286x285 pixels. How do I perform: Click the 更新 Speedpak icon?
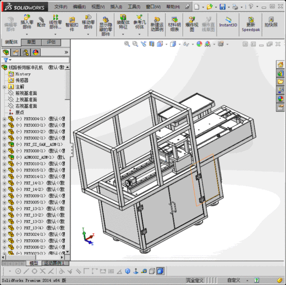pyautogui.click(x=251, y=24)
